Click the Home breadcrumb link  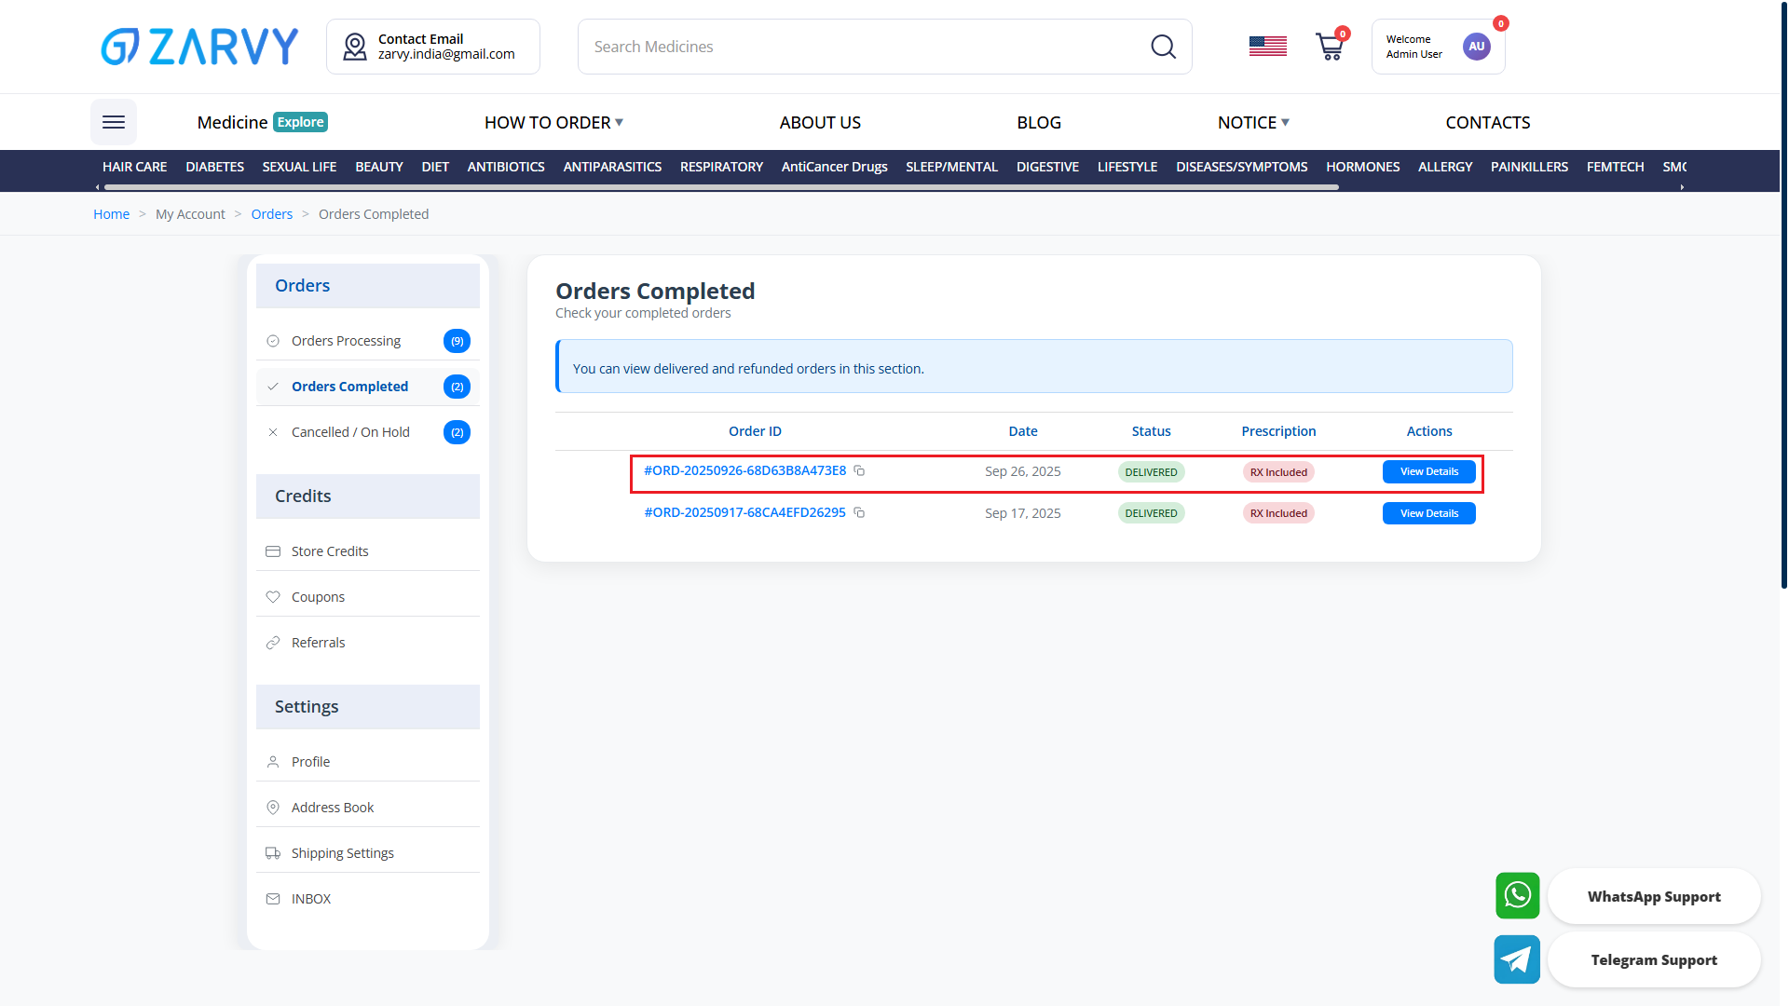click(x=111, y=214)
